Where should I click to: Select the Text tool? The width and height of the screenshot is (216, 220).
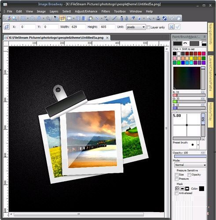(x=78, y=18)
